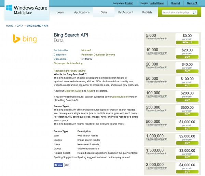Screen dimensions: 205x176
Task: Click the Bing Search API page title
Action: coord(71,35)
